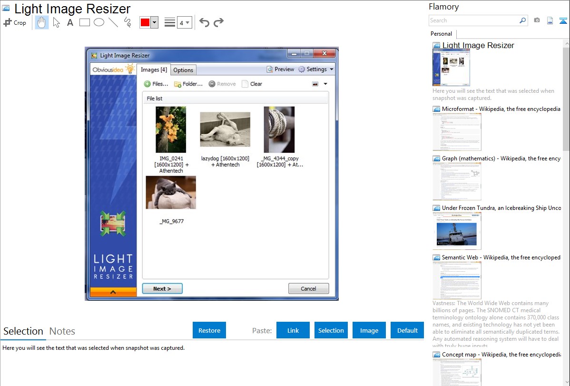
Task: Click the page document icon in Flamory
Action: (x=550, y=20)
